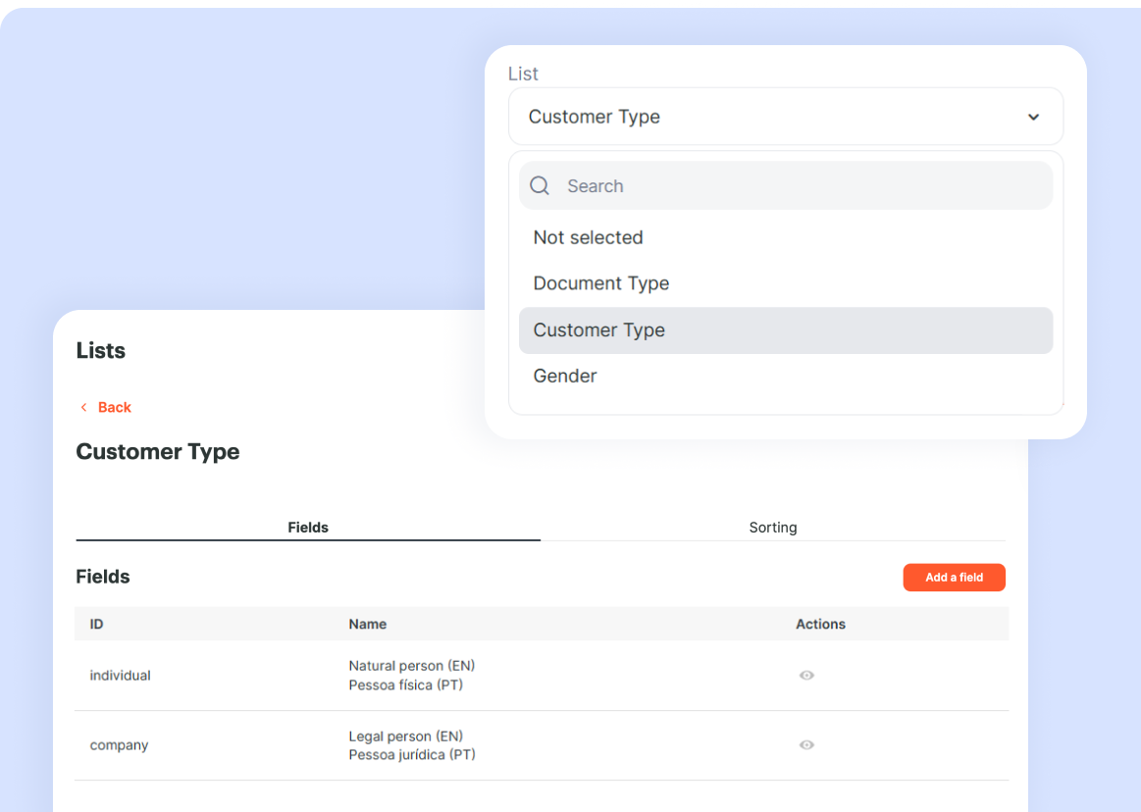Viewport: 1141px width, 812px height.
Task: Collapse the List dropdown via chevron arrow
Action: 1033,117
